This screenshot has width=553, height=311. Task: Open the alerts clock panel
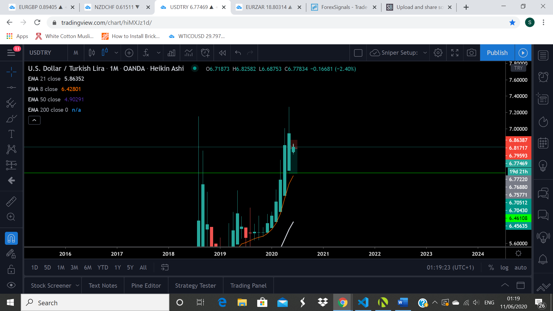pyautogui.click(x=543, y=77)
